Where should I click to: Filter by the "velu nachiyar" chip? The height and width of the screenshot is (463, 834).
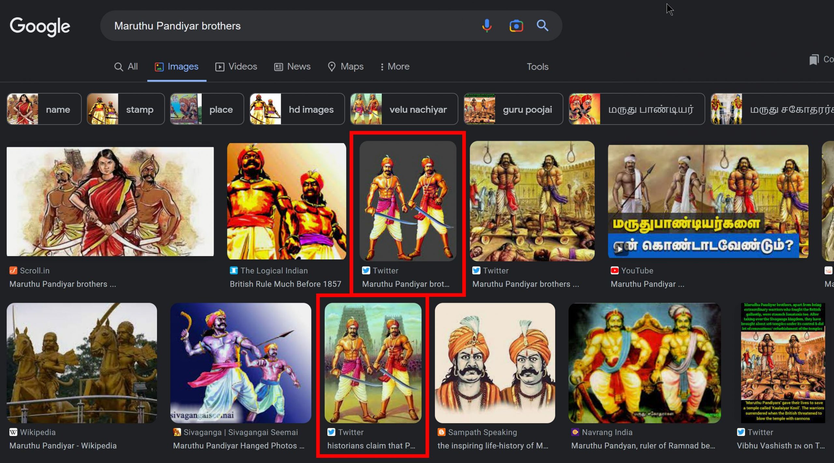[404, 109]
